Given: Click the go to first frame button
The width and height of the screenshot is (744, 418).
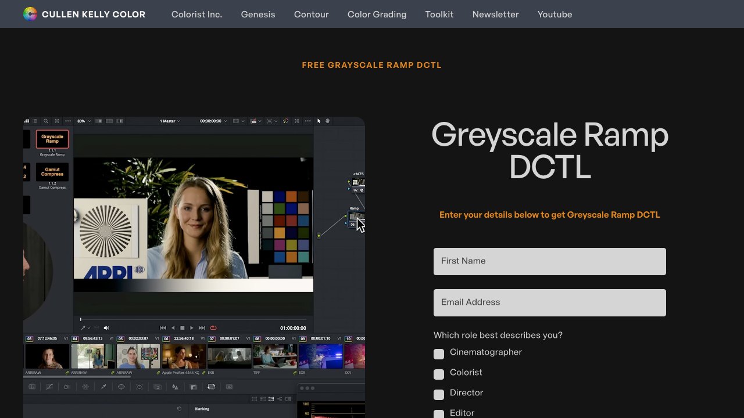Looking at the screenshot, I should [163, 328].
